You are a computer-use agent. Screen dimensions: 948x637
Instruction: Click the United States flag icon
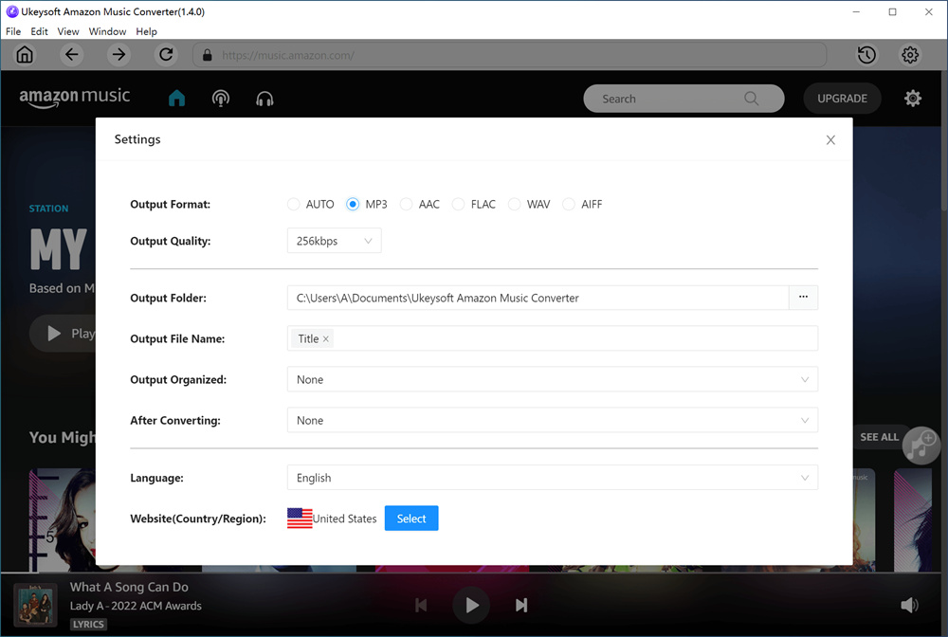click(x=300, y=519)
